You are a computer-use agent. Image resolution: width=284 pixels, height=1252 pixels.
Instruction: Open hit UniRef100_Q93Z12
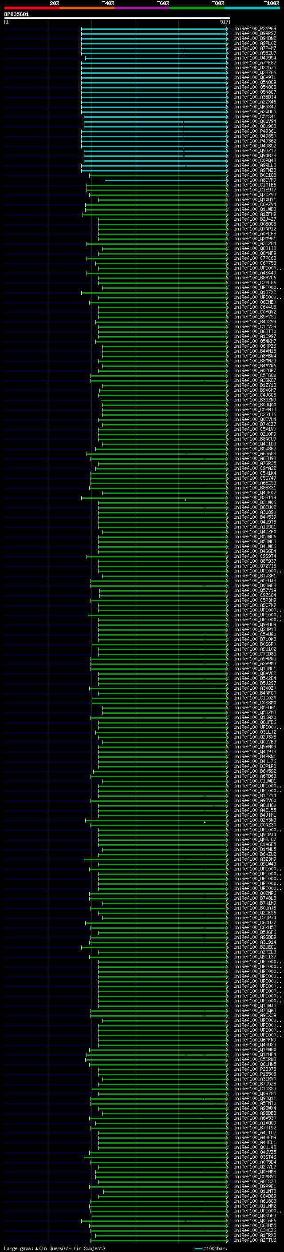[255, 151]
